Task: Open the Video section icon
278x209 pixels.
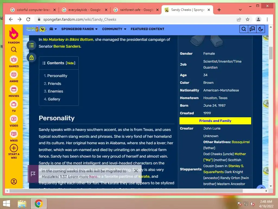Action: pyautogui.click(x=14, y=119)
